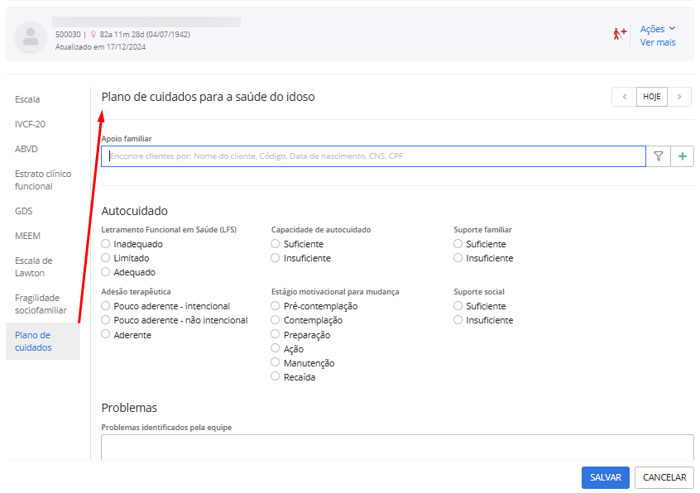Open Escala de Lawton section
The height and width of the screenshot is (493, 700).
click(x=33, y=266)
